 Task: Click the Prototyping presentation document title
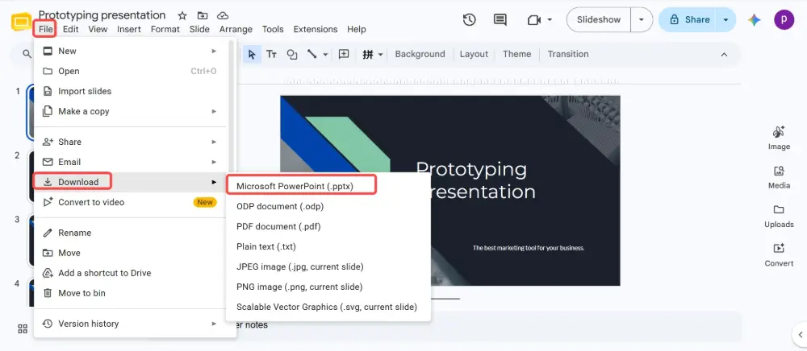point(102,15)
